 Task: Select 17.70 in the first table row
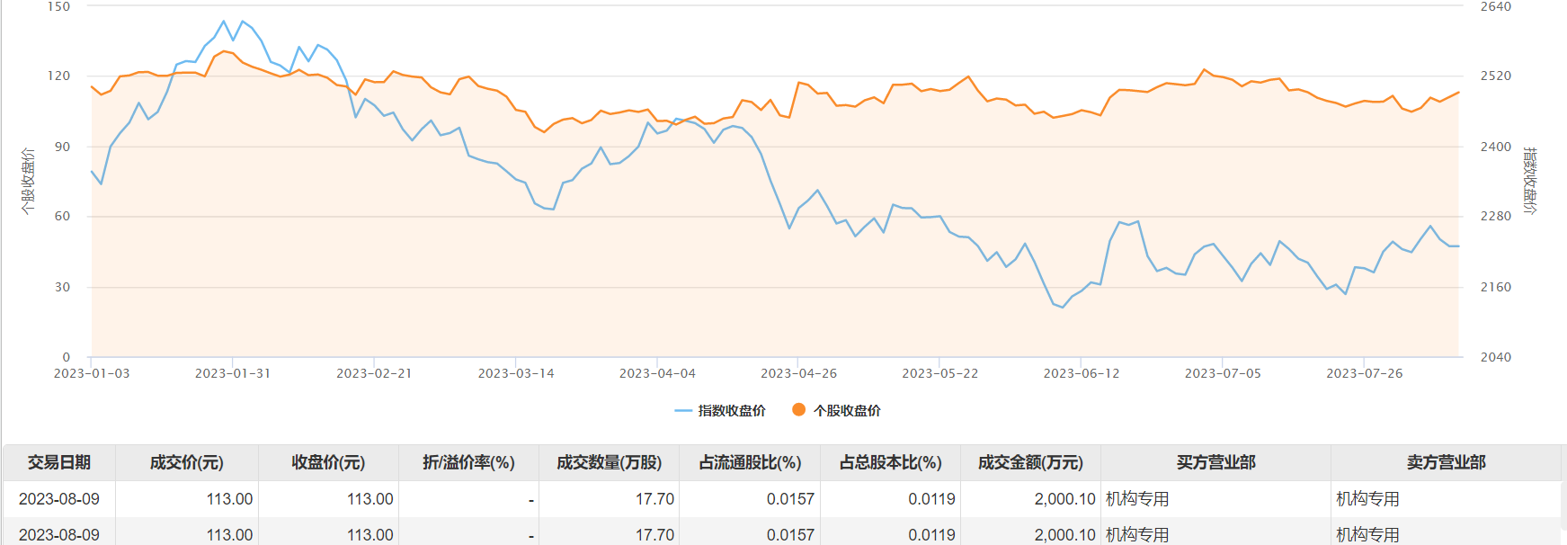point(654,499)
